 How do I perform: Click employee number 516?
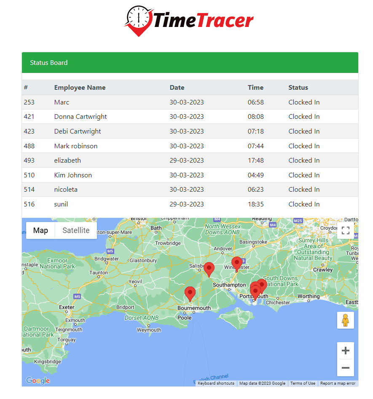click(29, 204)
